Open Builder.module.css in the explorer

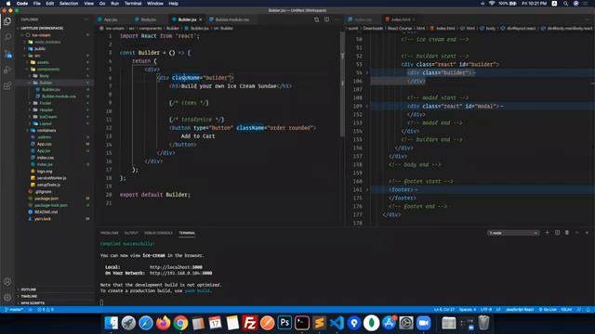pyautogui.click(x=59, y=96)
